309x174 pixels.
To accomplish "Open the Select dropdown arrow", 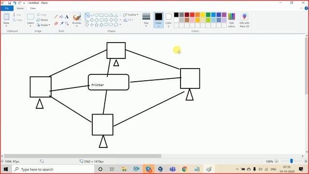I will [x=30, y=26].
